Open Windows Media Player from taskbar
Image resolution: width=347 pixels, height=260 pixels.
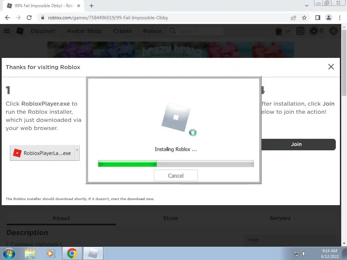coord(50,253)
